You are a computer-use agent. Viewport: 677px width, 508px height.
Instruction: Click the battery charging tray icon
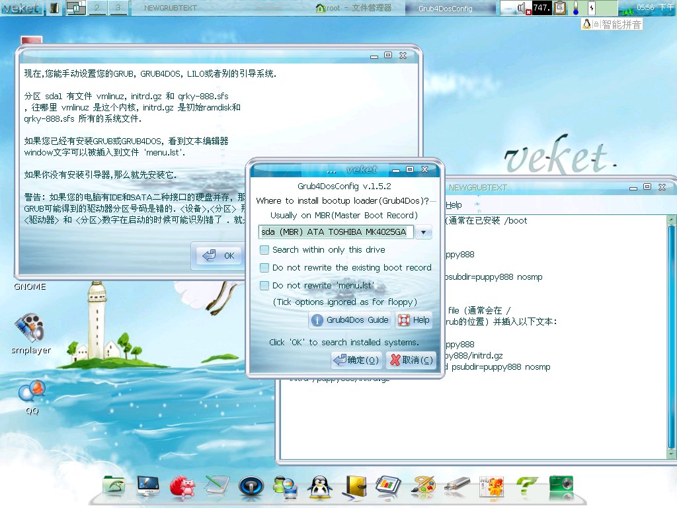pos(592,8)
